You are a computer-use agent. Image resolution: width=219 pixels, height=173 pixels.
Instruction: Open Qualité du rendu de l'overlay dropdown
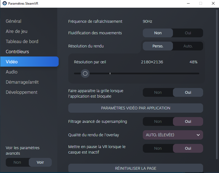pos(173,135)
